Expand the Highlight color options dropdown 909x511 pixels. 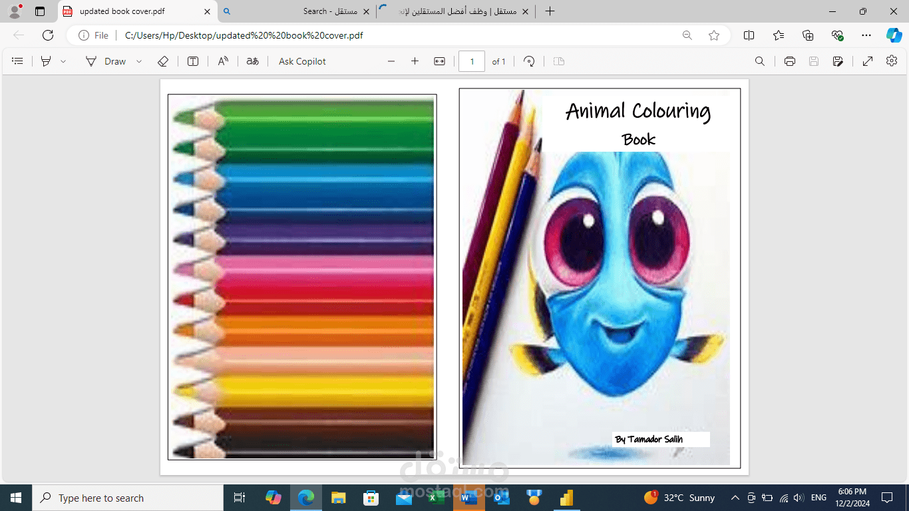click(63, 61)
